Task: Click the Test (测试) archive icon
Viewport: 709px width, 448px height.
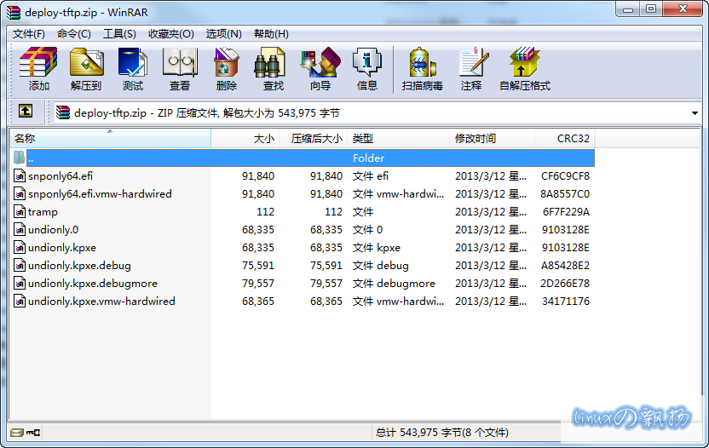Action: tap(133, 69)
